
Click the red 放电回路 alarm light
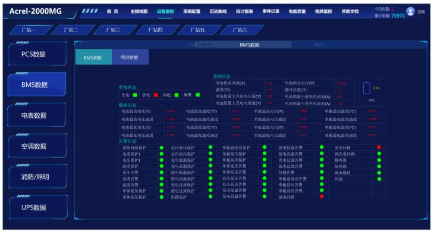point(322,196)
